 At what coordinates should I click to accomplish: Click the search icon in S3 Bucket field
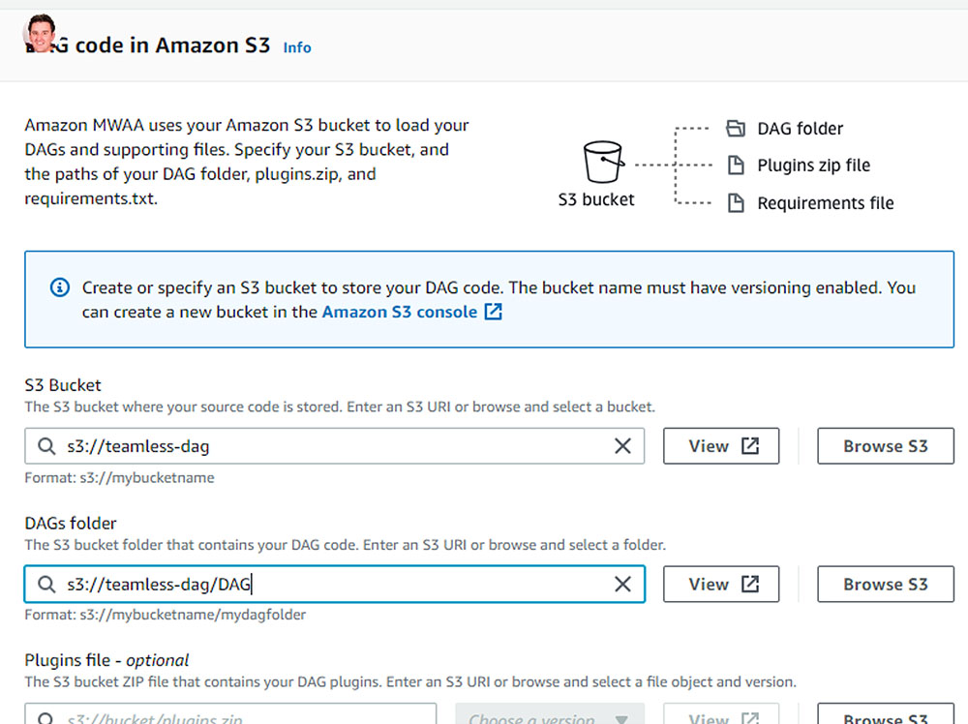click(46, 445)
